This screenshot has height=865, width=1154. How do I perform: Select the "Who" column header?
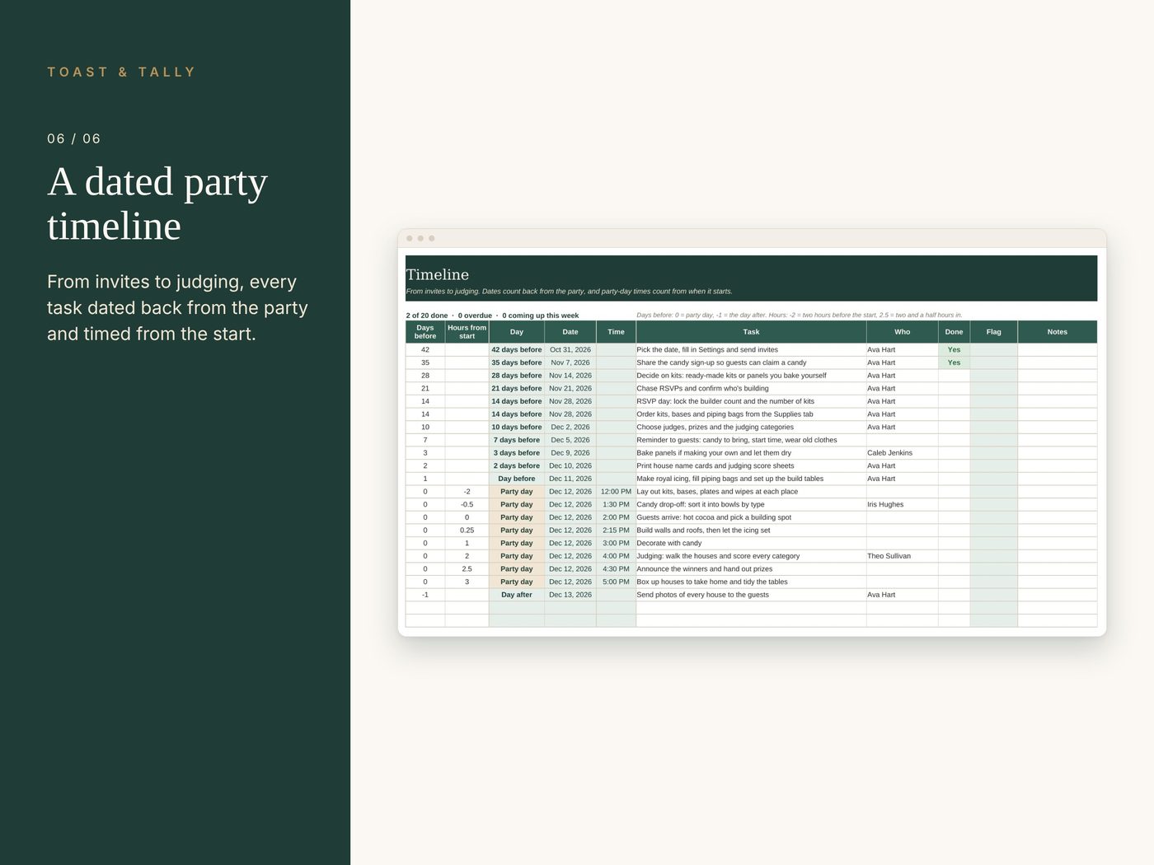tap(902, 332)
